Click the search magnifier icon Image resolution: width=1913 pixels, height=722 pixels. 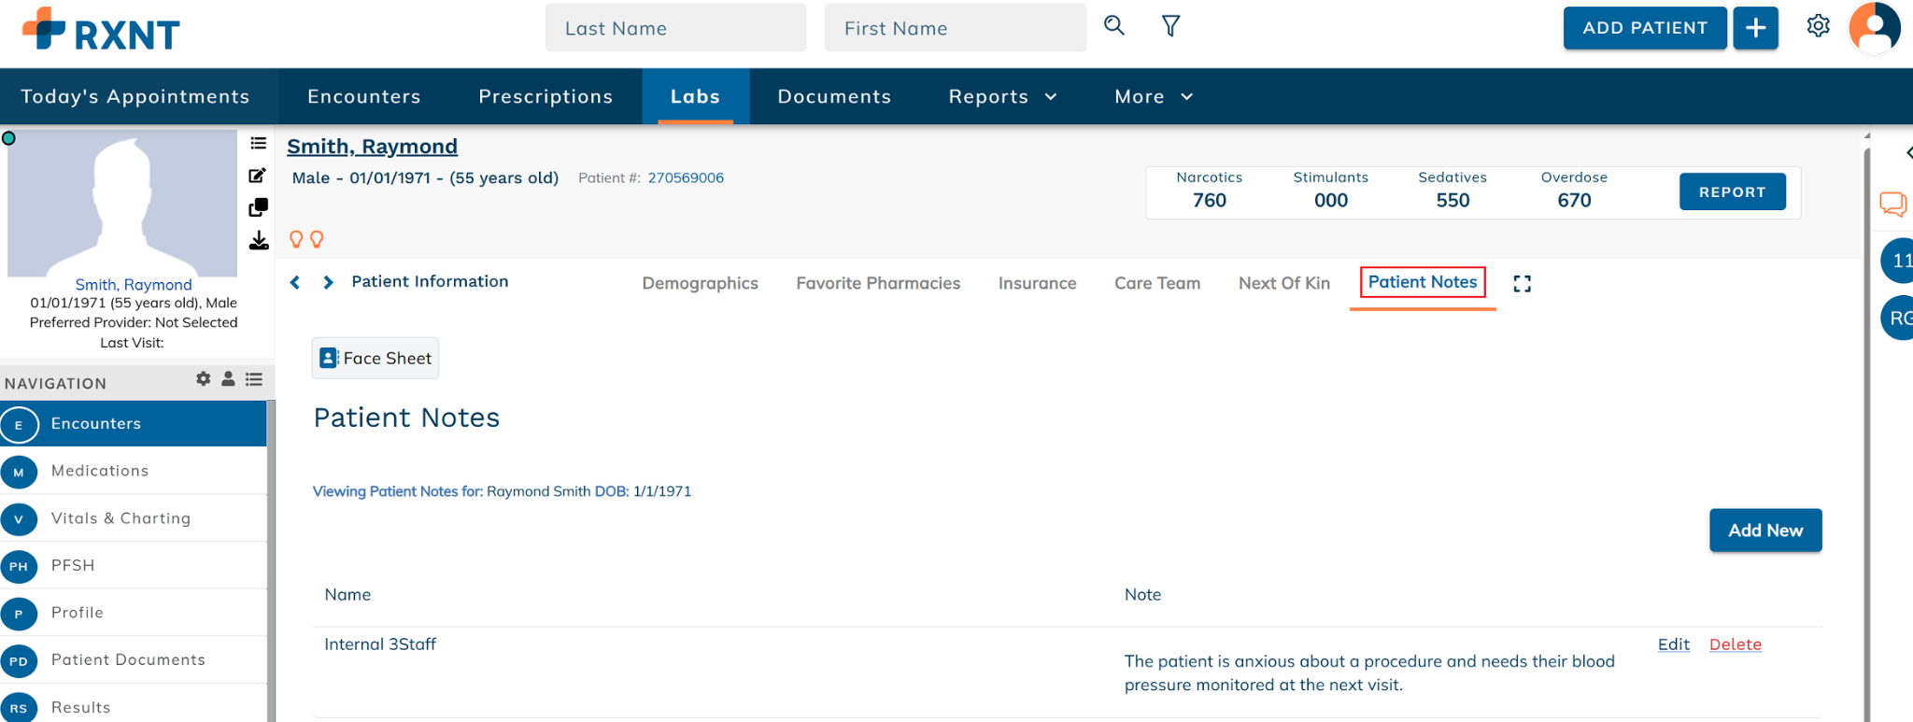click(x=1113, y=26)
